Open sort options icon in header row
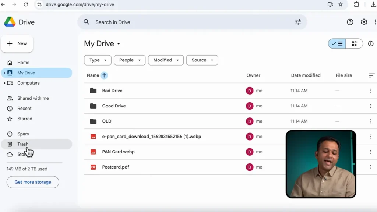377x212 pixels. (371, 75)
